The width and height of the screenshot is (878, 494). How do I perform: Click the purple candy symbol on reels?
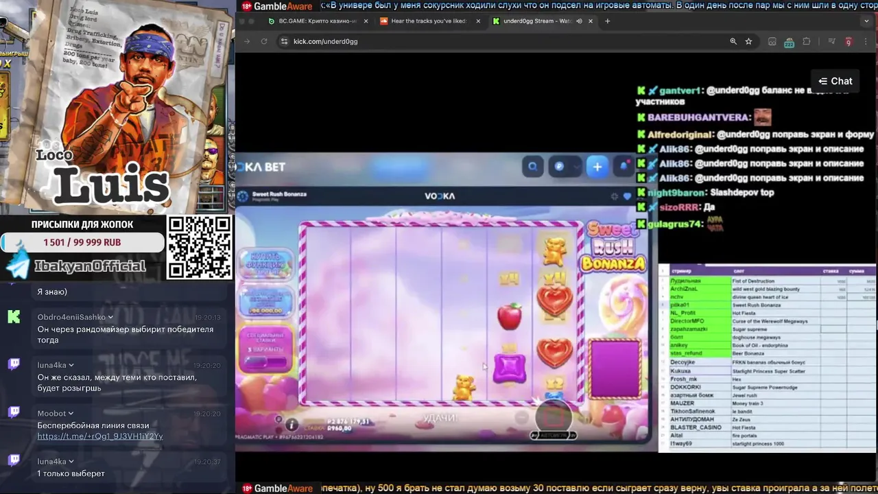point(510,368)
